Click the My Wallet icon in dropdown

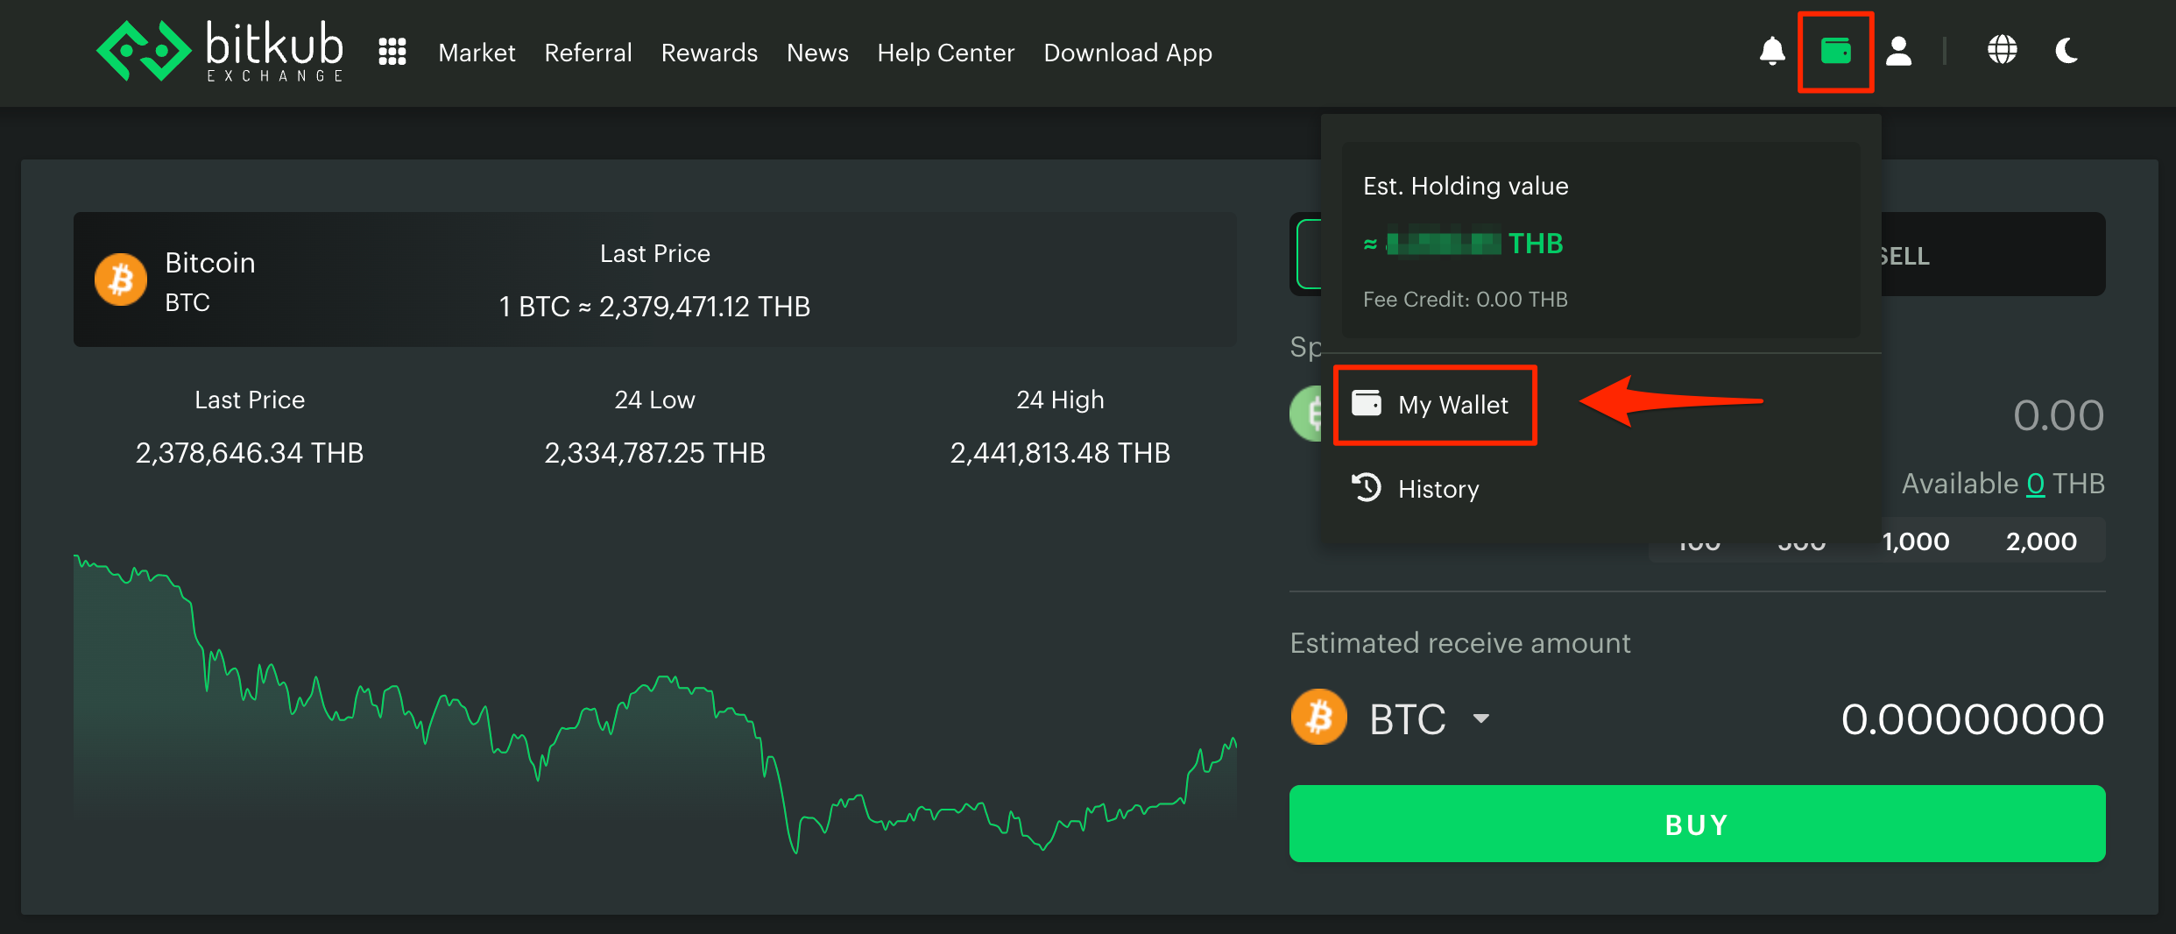[1367, 403]
